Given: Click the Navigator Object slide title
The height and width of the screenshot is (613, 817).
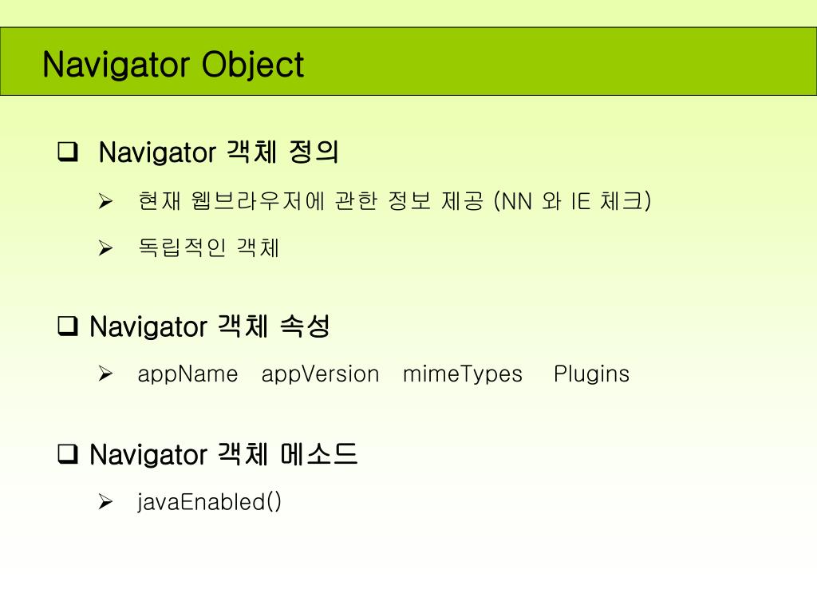Looking at the screenshot, I should (173, 65).
